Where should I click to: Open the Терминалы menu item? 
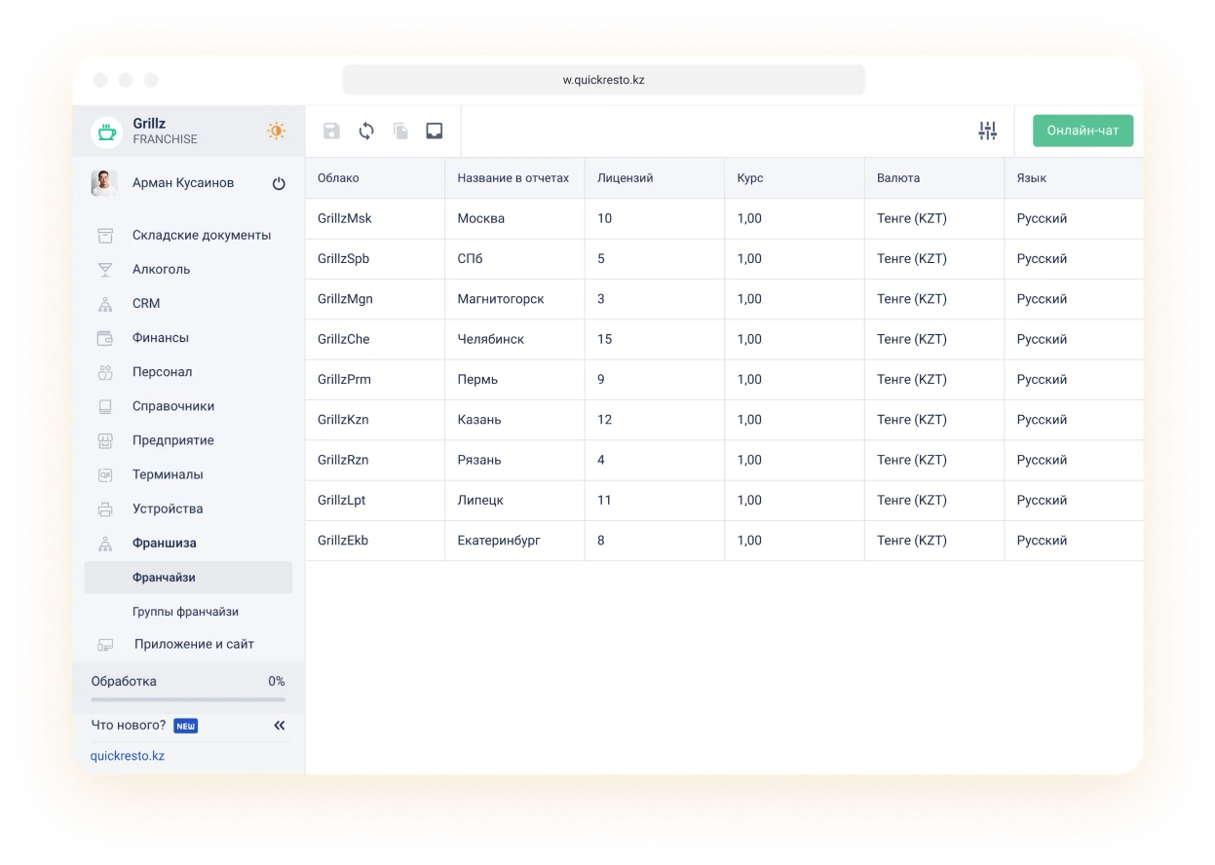[x=168, y=474]
